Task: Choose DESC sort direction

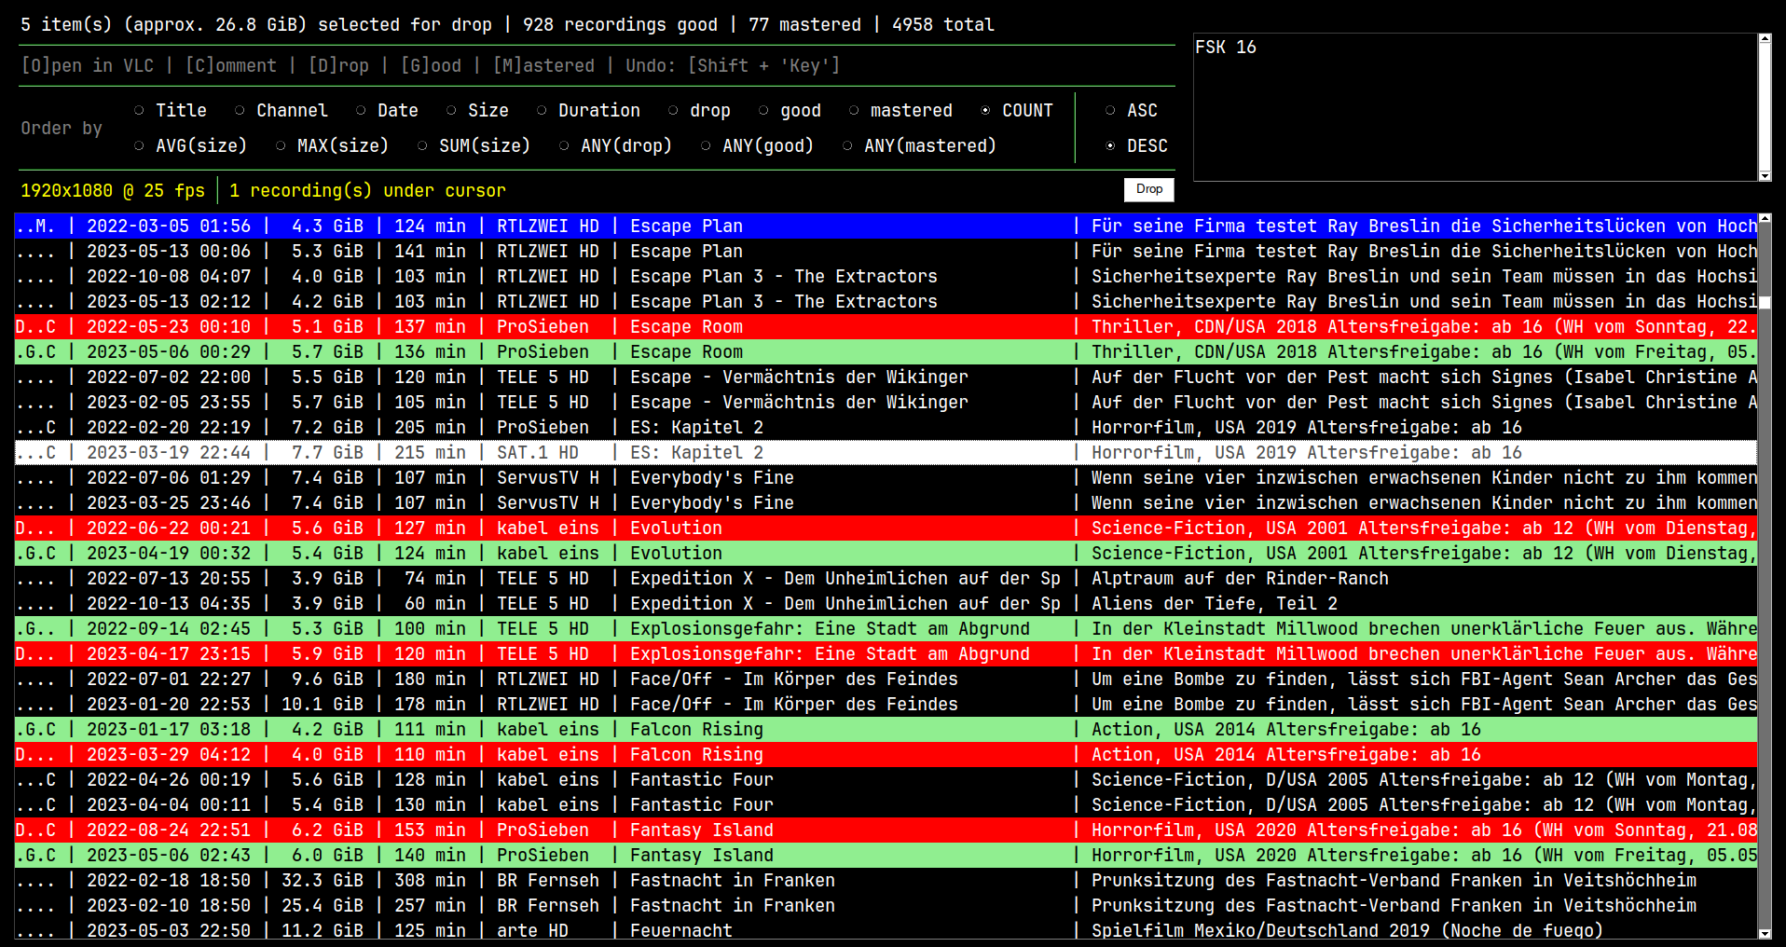Action: coord(1110,145)
